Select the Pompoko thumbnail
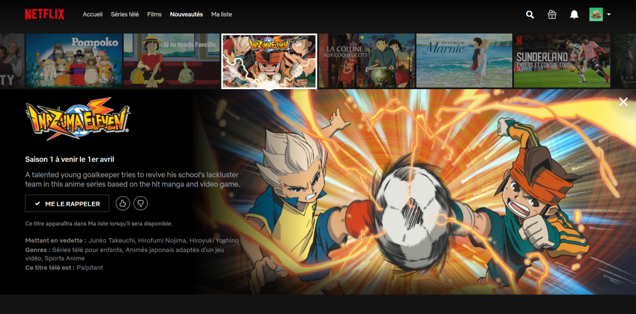Image resolution: width=636 pixels, height=314 pixels. (74, 60)
